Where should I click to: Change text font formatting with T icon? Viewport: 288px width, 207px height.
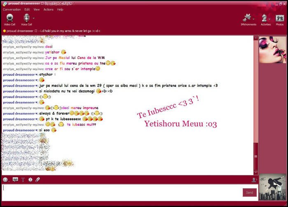(x=23, y=180)
